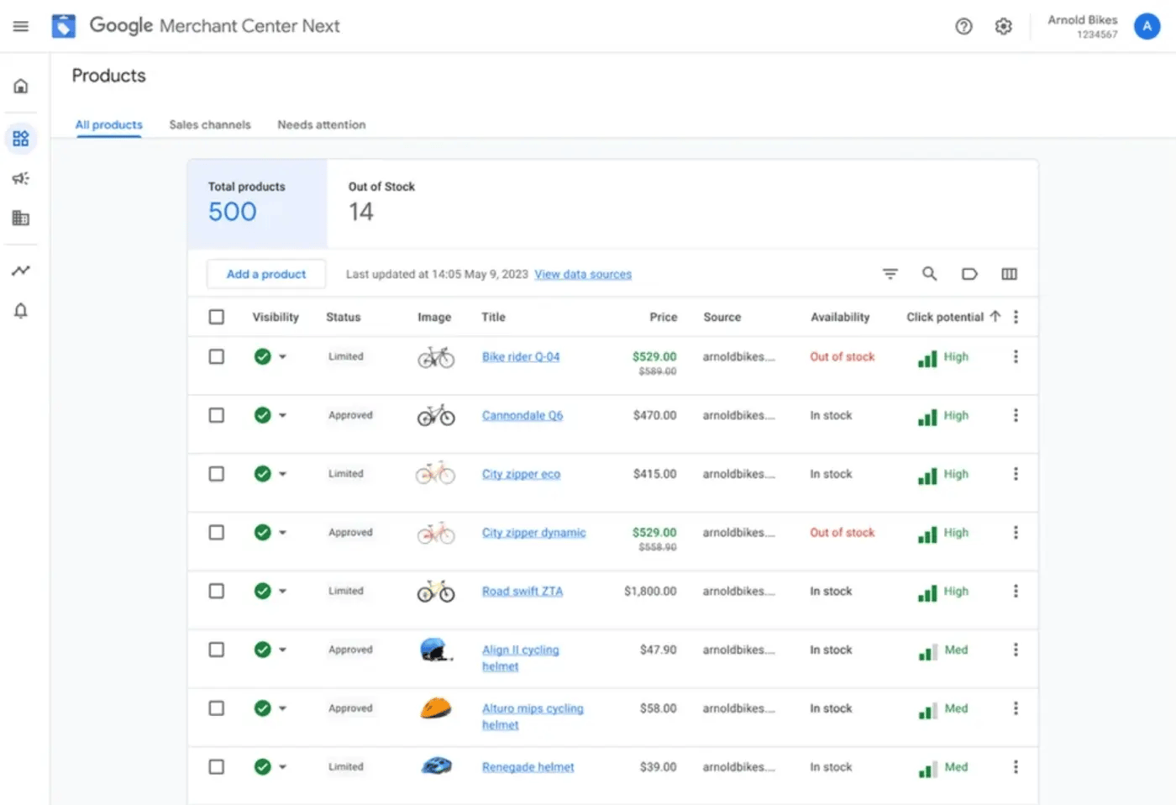Open more options for Align II cycling helmet
This screenshot has height=805, width=1176.
pyautogui.click(x=1016, y=650)
